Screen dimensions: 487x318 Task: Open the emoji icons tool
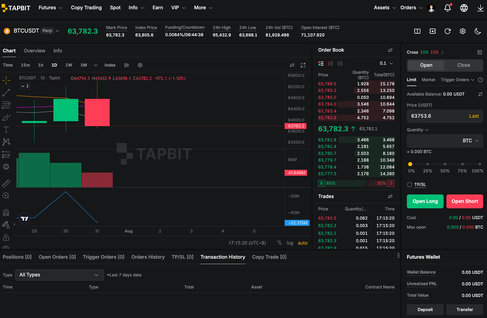pyautogui.click(x=6, y=167)
